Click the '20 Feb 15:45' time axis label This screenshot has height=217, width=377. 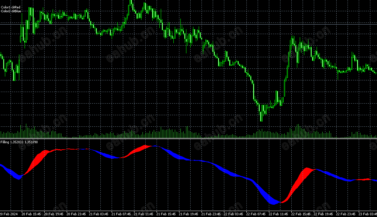(x=31, y=214)
